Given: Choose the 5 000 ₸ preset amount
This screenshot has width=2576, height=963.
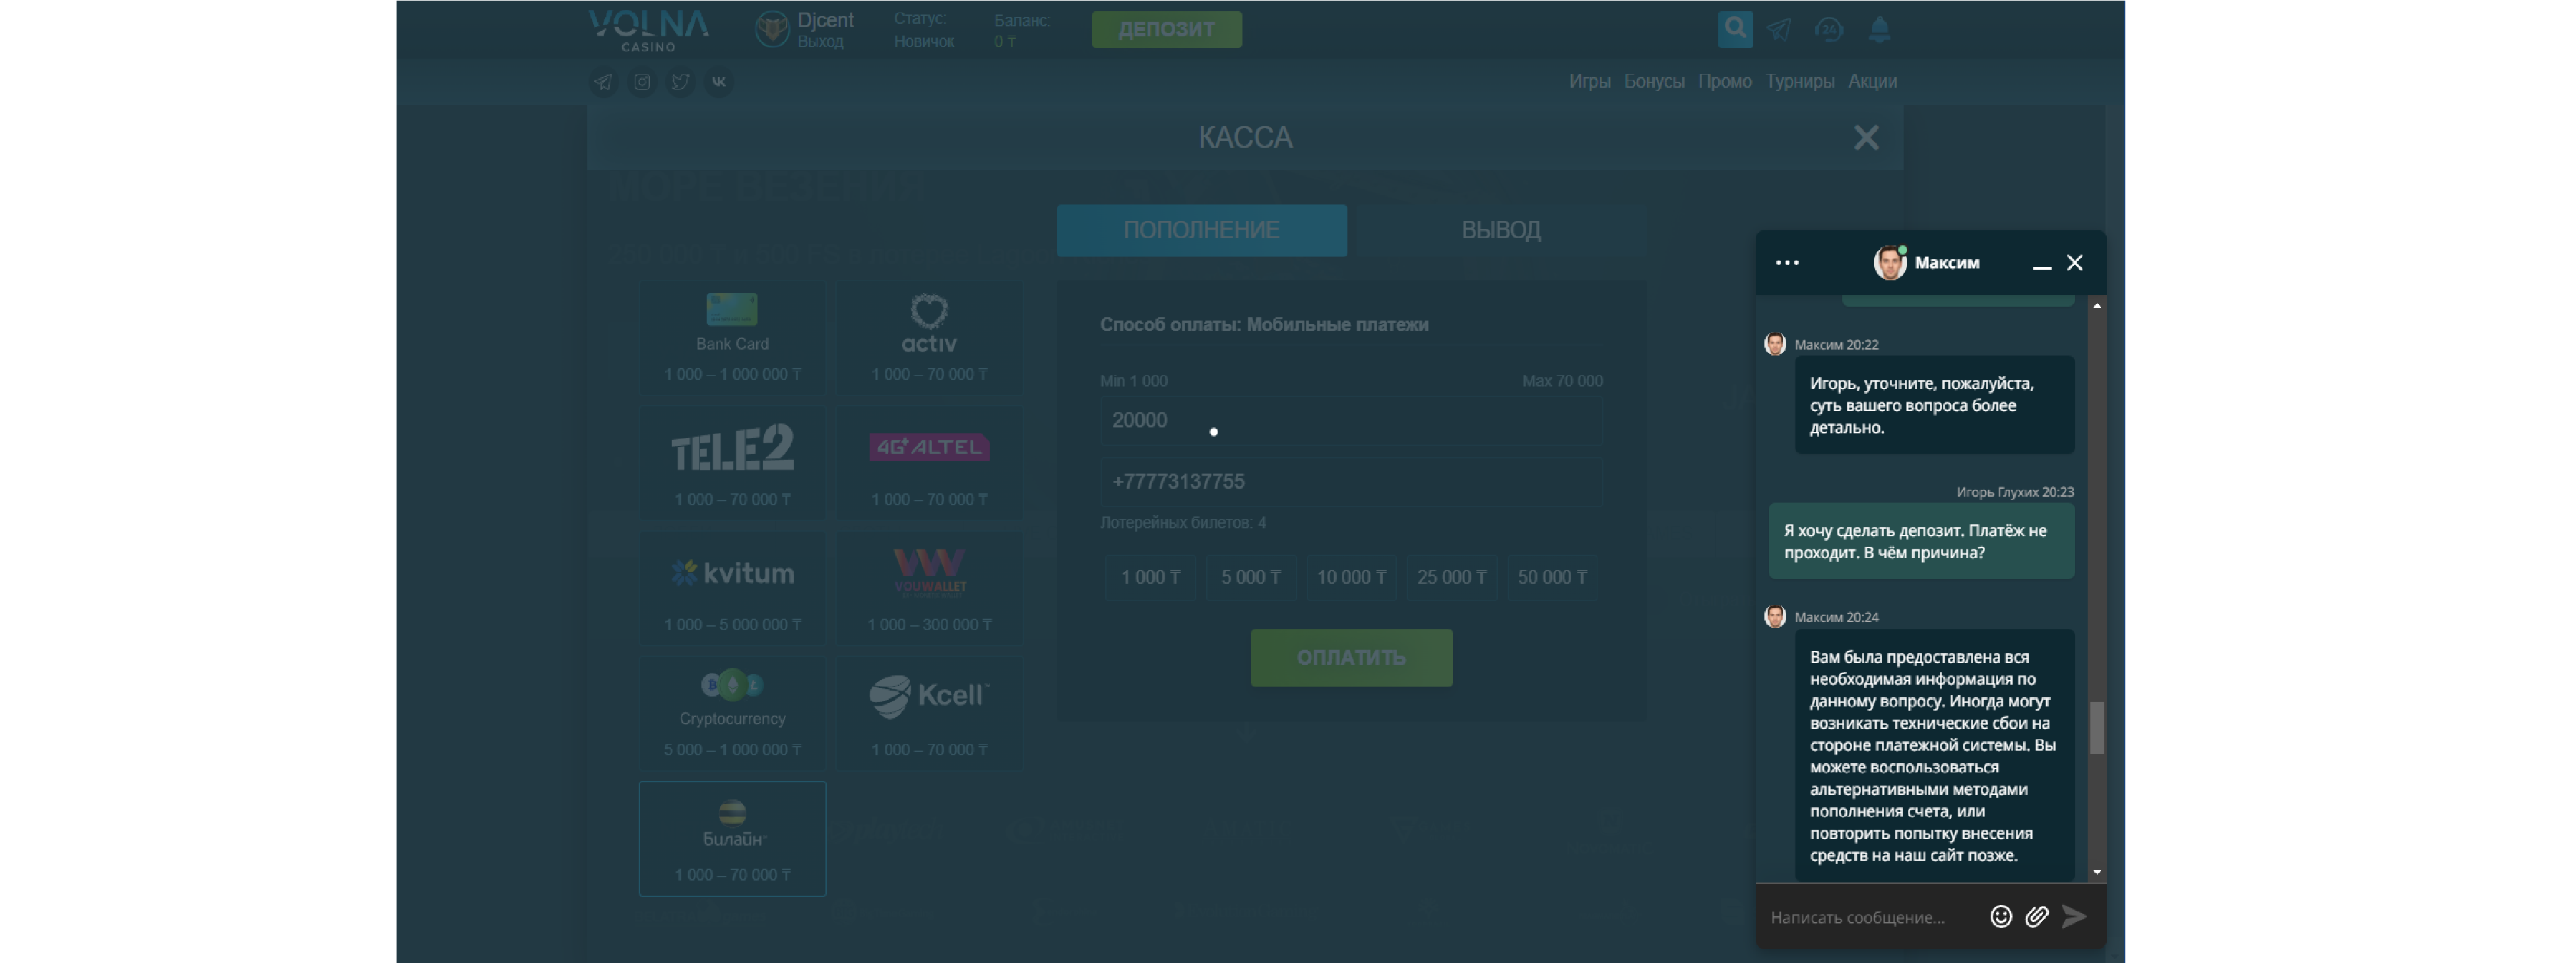Looking at the screenshot, I should [x=1250, y=577].
